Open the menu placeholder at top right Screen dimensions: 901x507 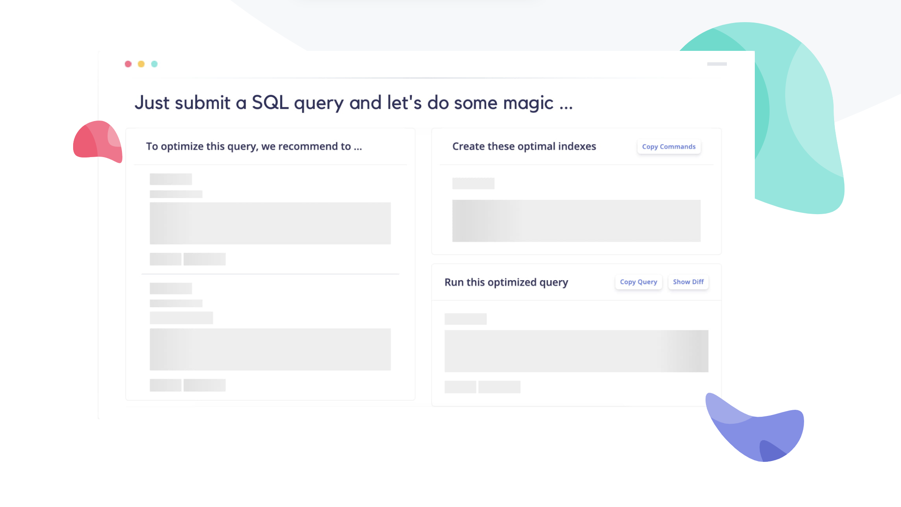pos(717,64)
